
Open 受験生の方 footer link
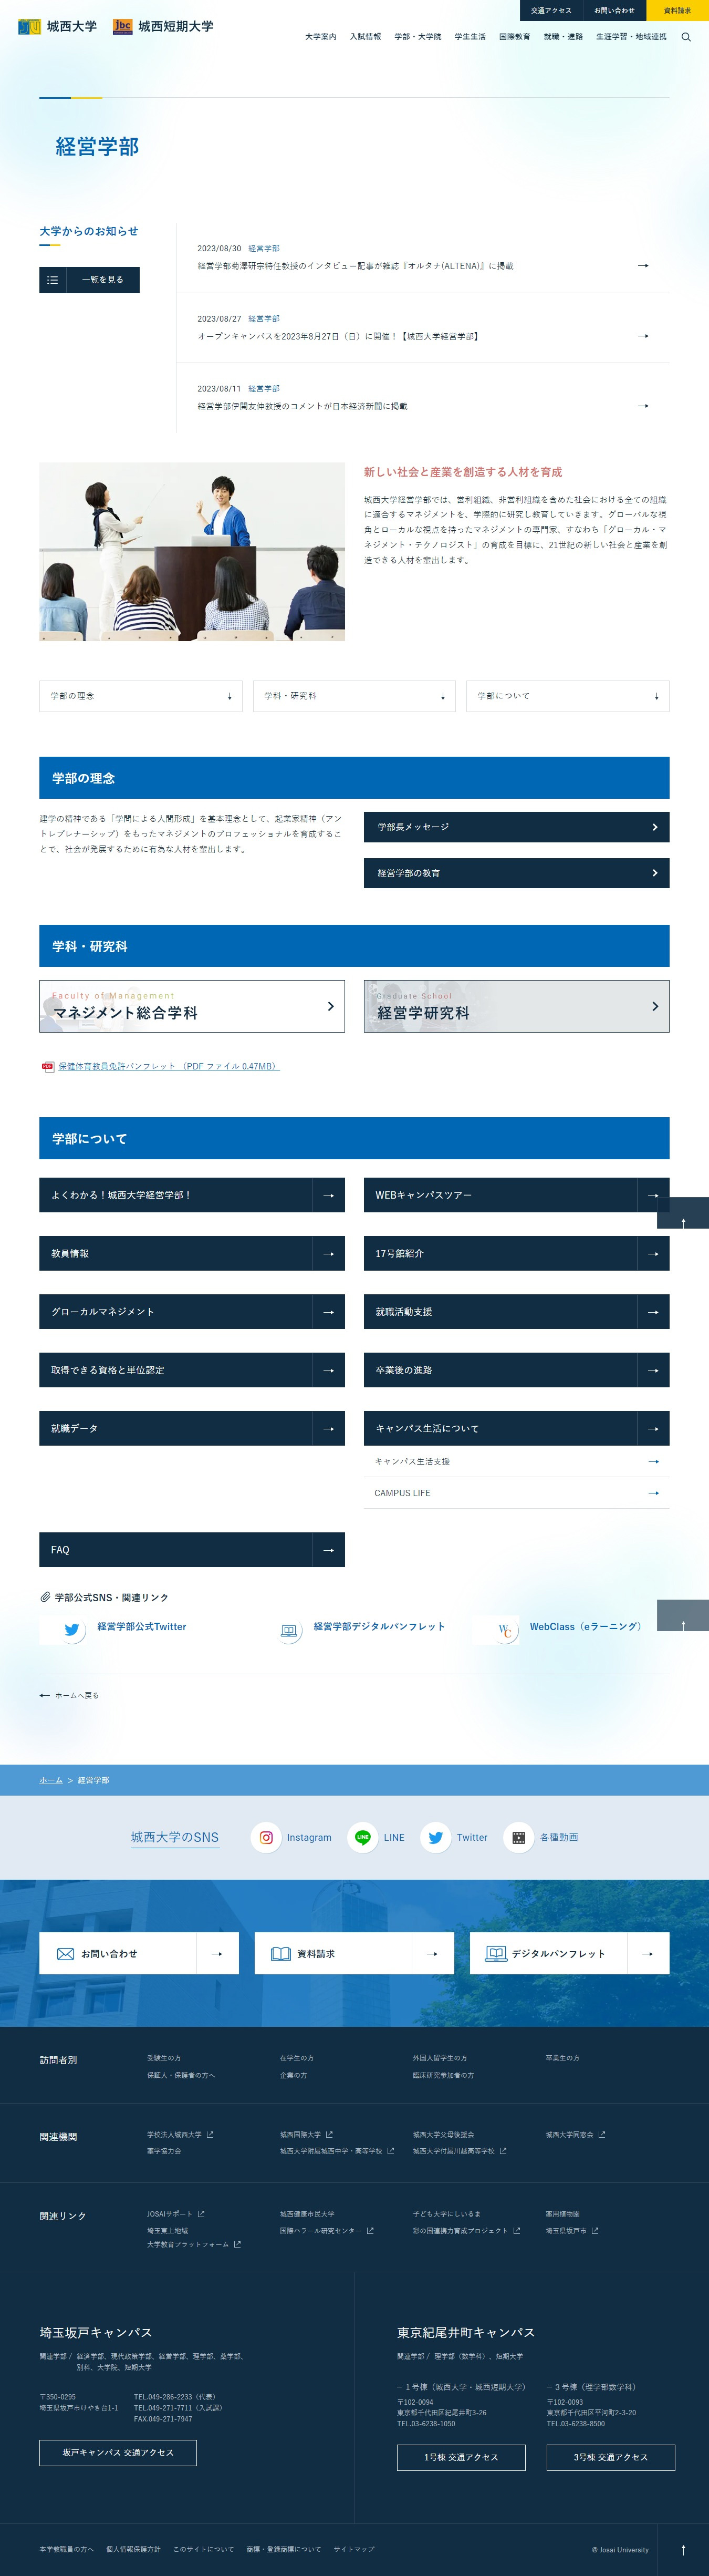[164, 2058]
